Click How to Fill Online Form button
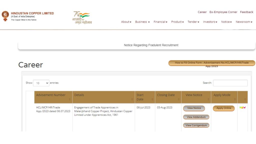Screen dimensions: 256x144 pyautogui.click(x=212, y=63)
